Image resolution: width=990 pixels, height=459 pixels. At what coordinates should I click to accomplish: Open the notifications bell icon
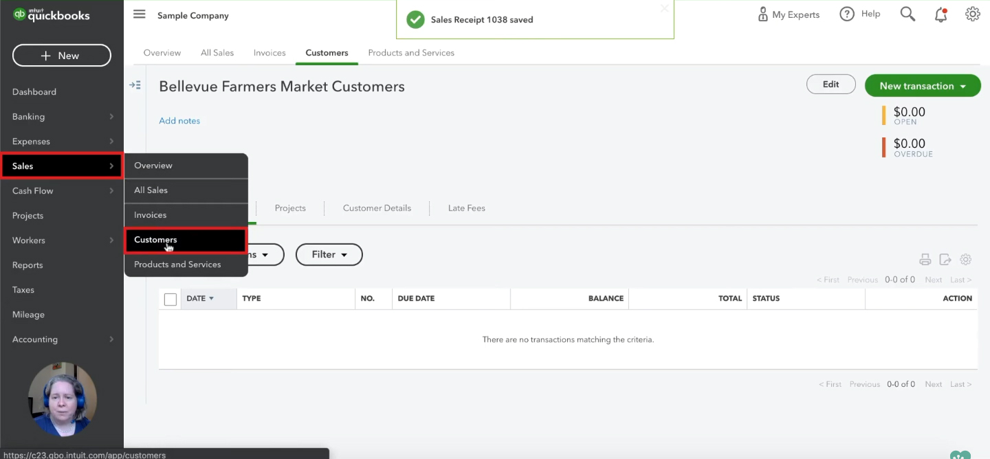coord(940,14)
